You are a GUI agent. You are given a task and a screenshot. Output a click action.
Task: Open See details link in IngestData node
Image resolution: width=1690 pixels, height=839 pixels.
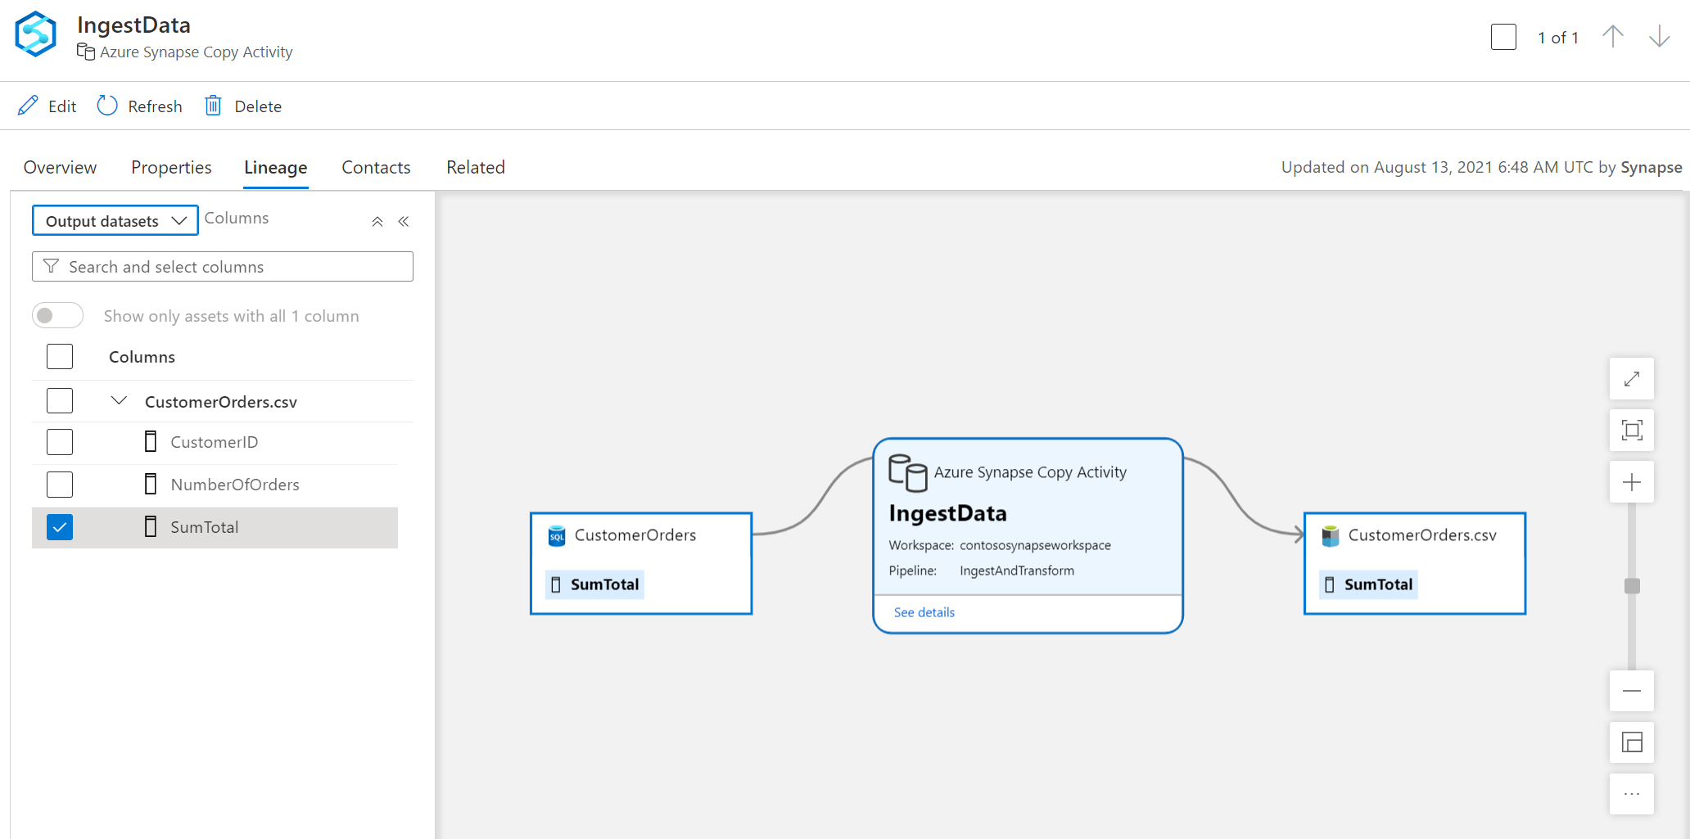pos(924,612)
